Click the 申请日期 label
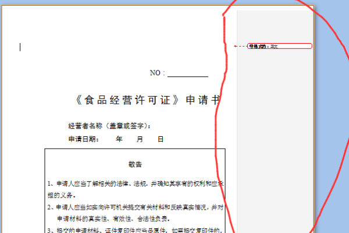This screenshot has height=233, width=349. (83, 139)
